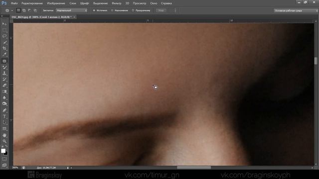Enable the Прозрачному (Transparent) checkbox

tap(141, 10)
